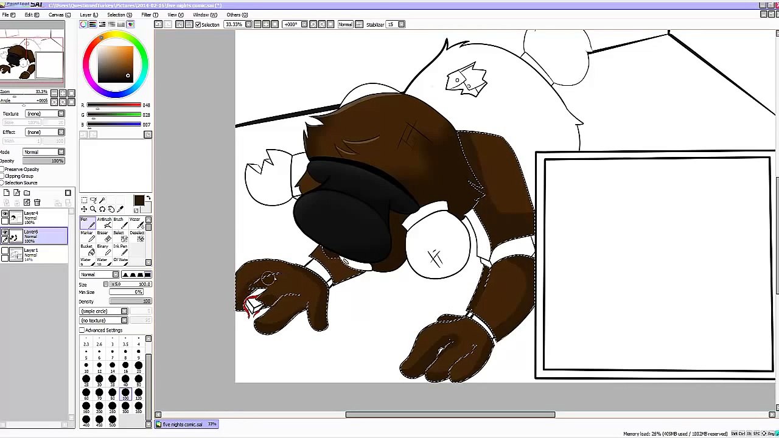Create a new layer folder

click(27, 193)
